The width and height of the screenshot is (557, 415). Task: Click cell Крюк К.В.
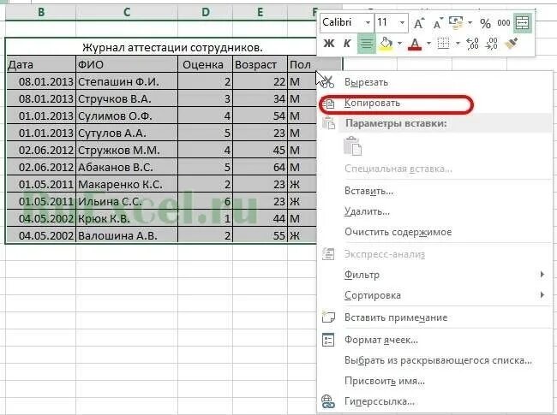pyautogui.click(x=127, y=218)
